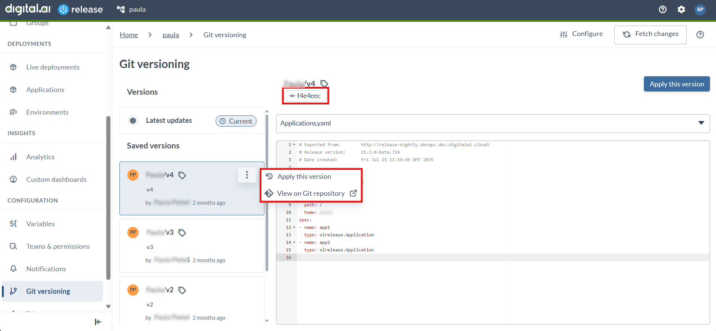The height and width of the screenshot is (331, 716).
Task: Click the 'Saved versions' heading
Action: click(x=153, y=146)
